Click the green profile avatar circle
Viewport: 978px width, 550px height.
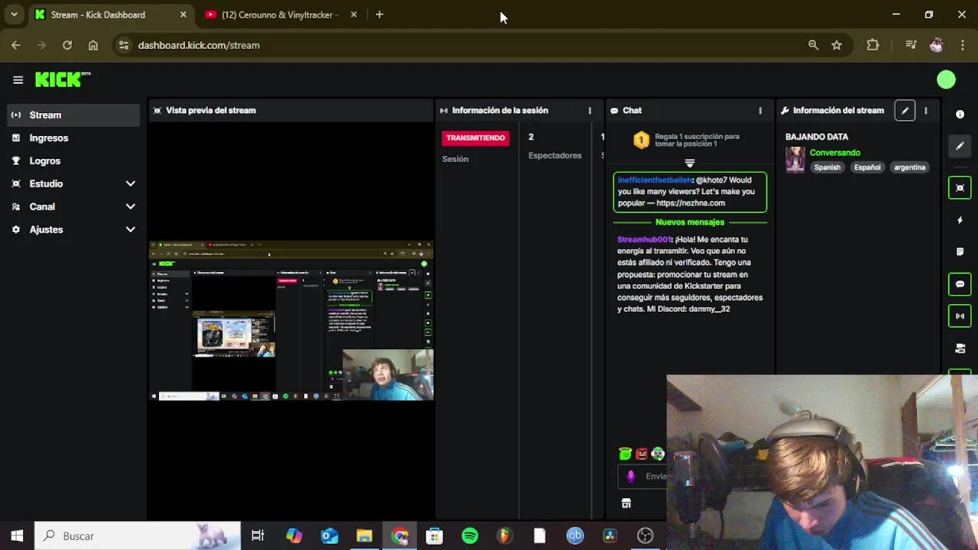[x=946, y=79]
